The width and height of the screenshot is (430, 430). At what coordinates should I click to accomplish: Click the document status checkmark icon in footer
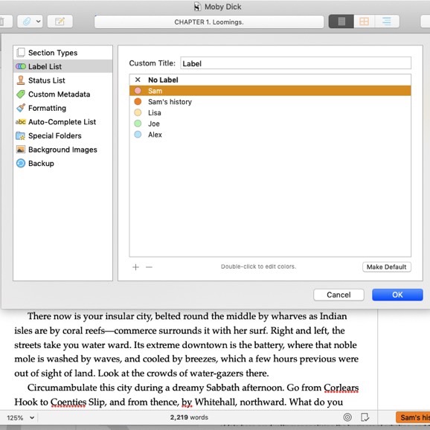point(365,417)
